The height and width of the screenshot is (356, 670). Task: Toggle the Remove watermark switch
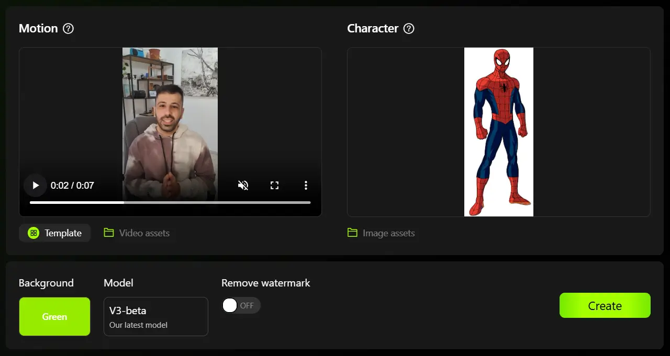click(x=241, y=305)
